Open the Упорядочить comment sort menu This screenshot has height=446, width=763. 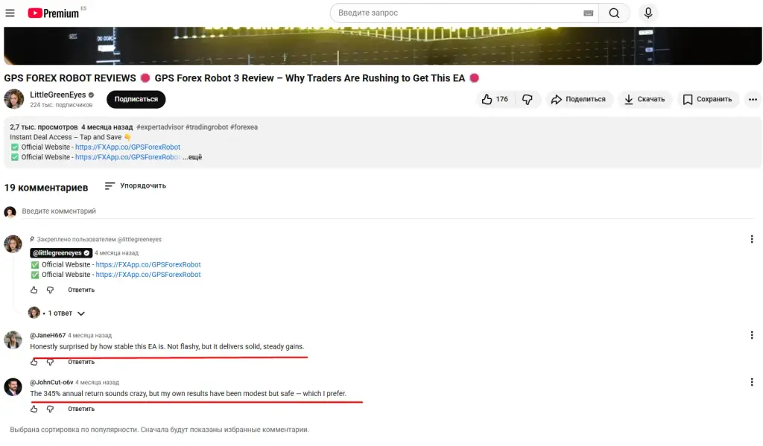136,186
